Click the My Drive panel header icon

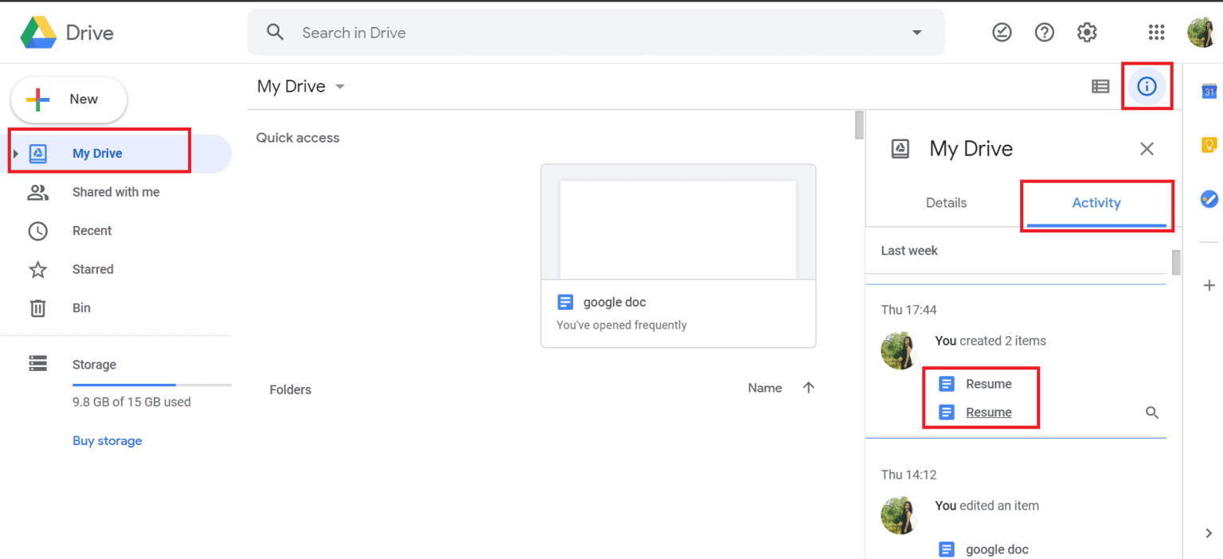(x=900, y=149)
